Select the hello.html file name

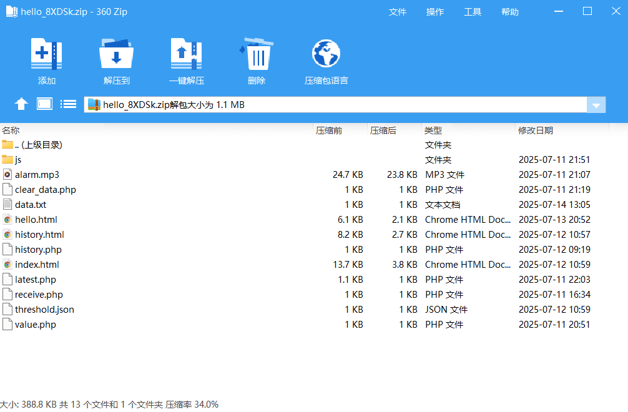click(36, 219)
